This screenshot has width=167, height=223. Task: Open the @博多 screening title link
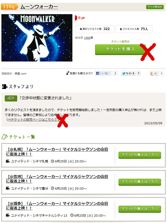pyautogui.click(x=57, y=206)
